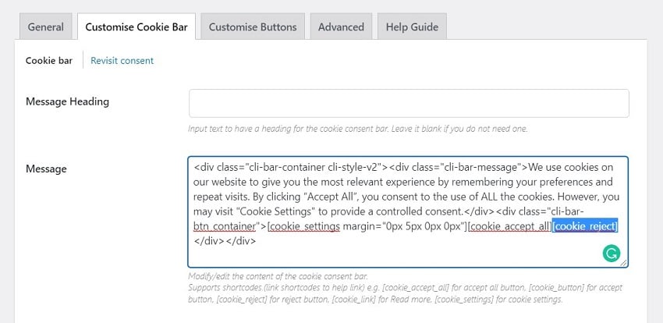Place cursor on [cookie_settings] shortcode text
Image resolution: width=663 pixels, height=323 pixels.
coord(303,226)
